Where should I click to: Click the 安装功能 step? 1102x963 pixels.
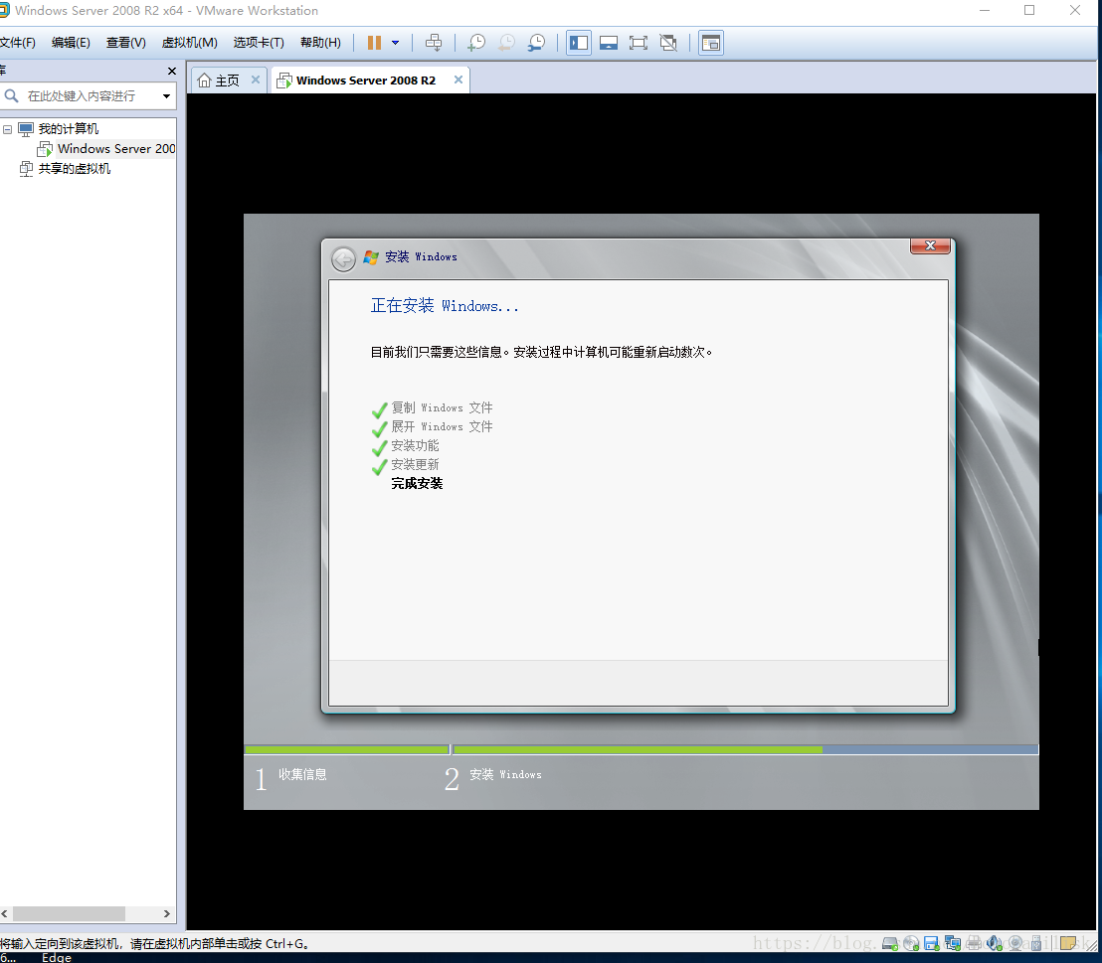(x=415, y=445)
